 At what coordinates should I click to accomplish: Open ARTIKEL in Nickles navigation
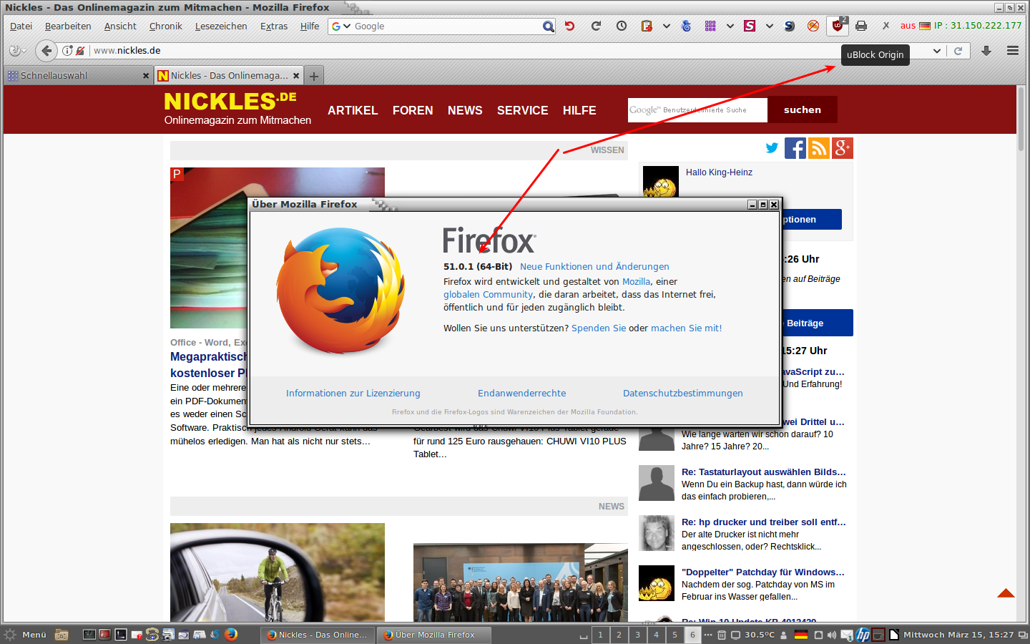(353, 111)
